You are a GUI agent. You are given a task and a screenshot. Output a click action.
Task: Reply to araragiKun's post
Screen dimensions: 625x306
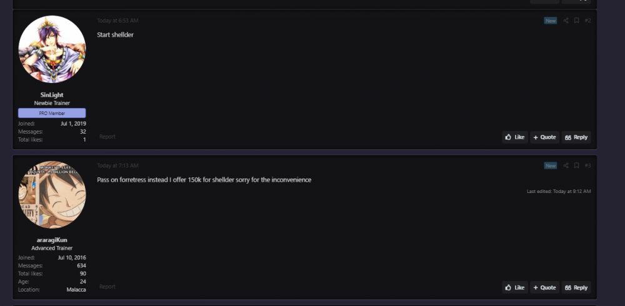(x=576, y=288)
